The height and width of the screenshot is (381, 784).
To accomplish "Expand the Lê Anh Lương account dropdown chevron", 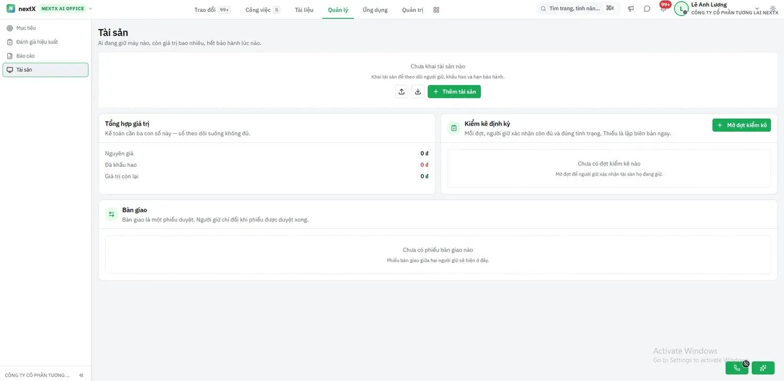I will pyautogui.click(x=757, y=8).
